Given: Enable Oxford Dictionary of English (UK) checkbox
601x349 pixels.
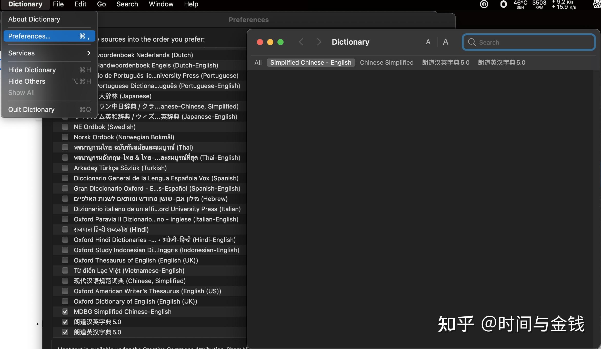Looking at the screenshot, I should (x=65, y=301).
